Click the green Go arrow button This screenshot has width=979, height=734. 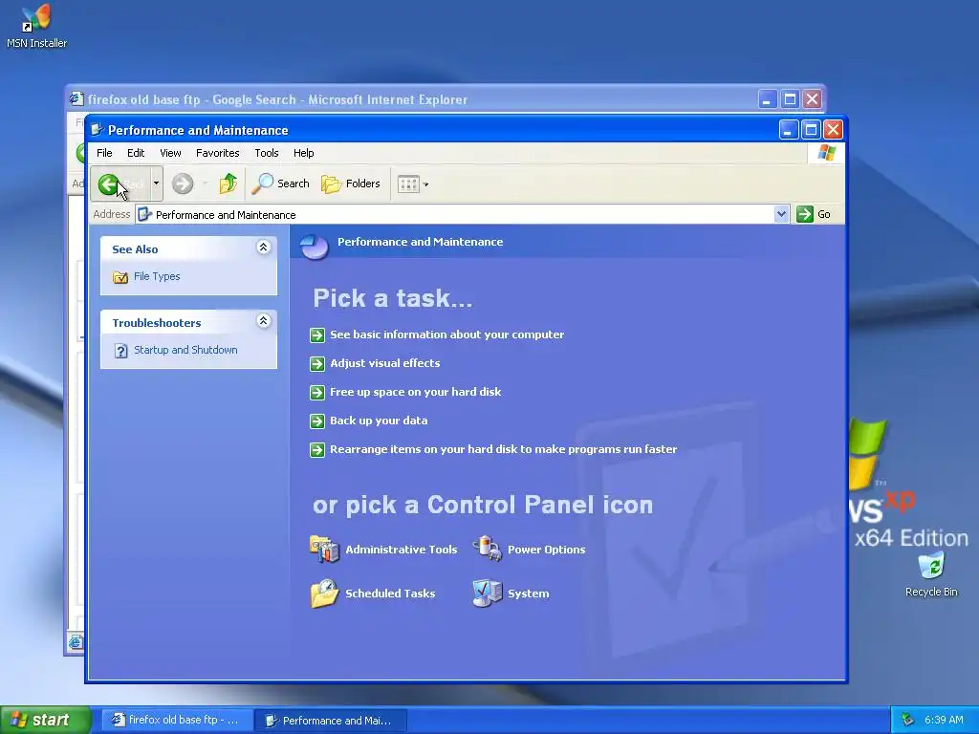(x=805, y=214)
